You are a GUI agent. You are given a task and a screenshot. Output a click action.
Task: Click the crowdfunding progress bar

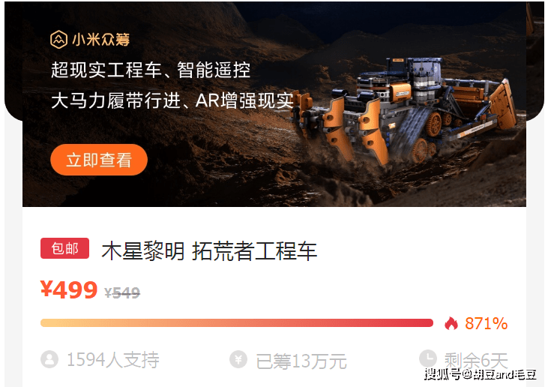[237, 322]
